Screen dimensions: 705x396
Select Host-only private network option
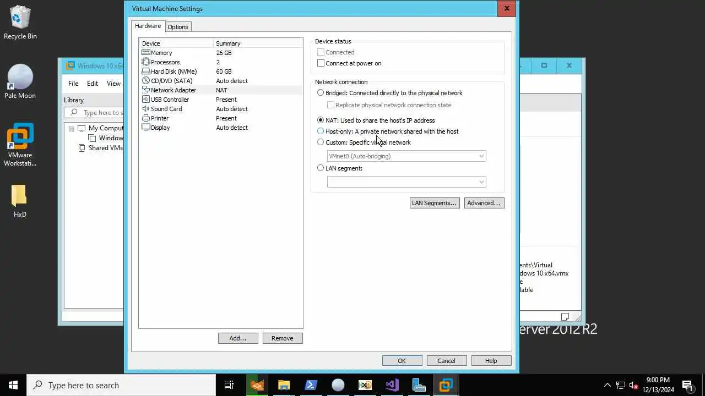point(321,131)
